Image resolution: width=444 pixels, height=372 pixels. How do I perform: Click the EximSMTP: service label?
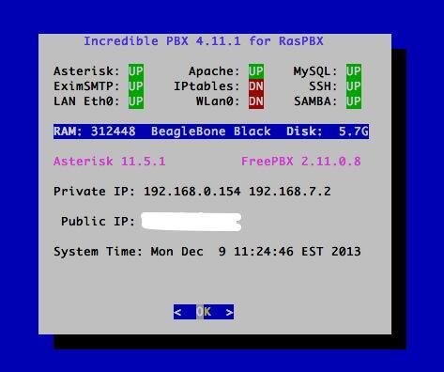(86, 86)
